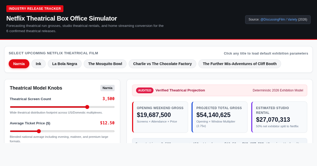This screenshot has height=166, width=317.
Task: Click the Average Ticket Price ($) label
Action: coord(30,123)
